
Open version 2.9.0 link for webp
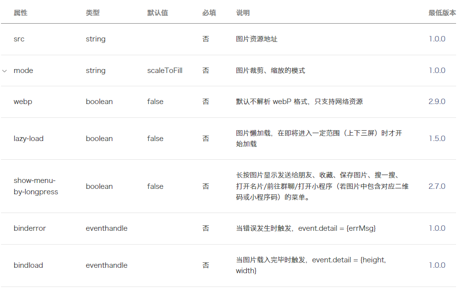(x=437, y=102)
